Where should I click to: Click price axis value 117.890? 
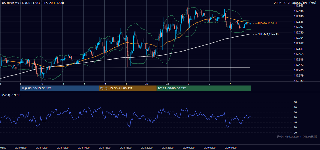coord(299,16)
